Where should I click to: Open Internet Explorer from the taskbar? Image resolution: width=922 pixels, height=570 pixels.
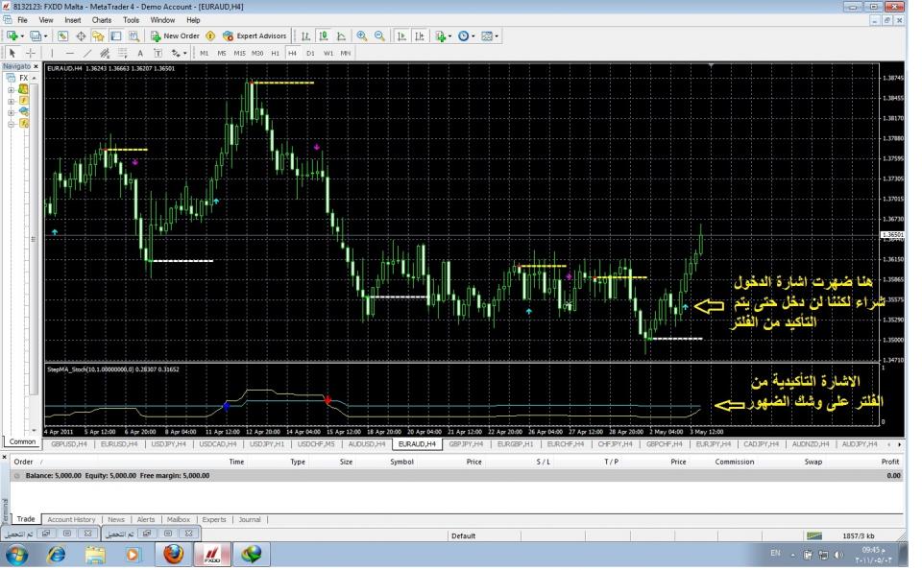(x=57, y=554)
